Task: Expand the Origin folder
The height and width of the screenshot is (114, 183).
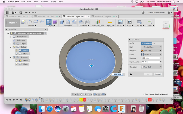Action: (11, 44)
